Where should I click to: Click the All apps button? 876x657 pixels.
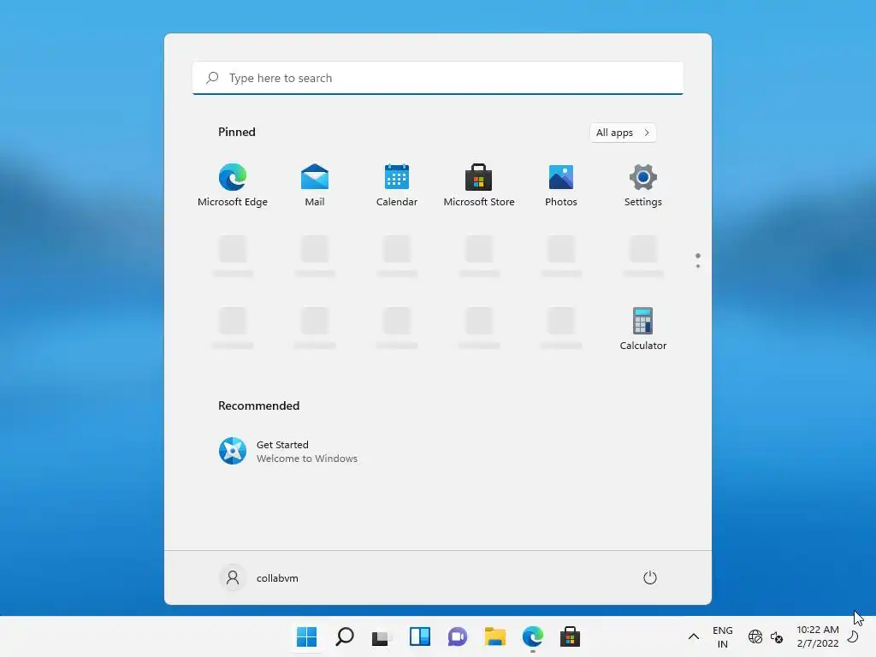[x=623, y=133]
